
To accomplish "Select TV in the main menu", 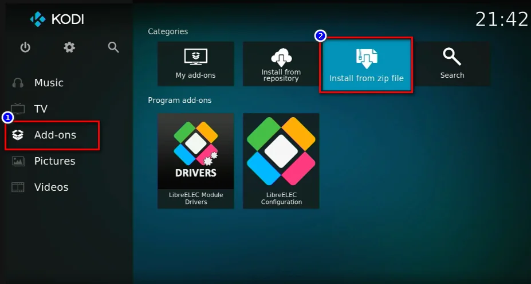I will click(41, 109).
